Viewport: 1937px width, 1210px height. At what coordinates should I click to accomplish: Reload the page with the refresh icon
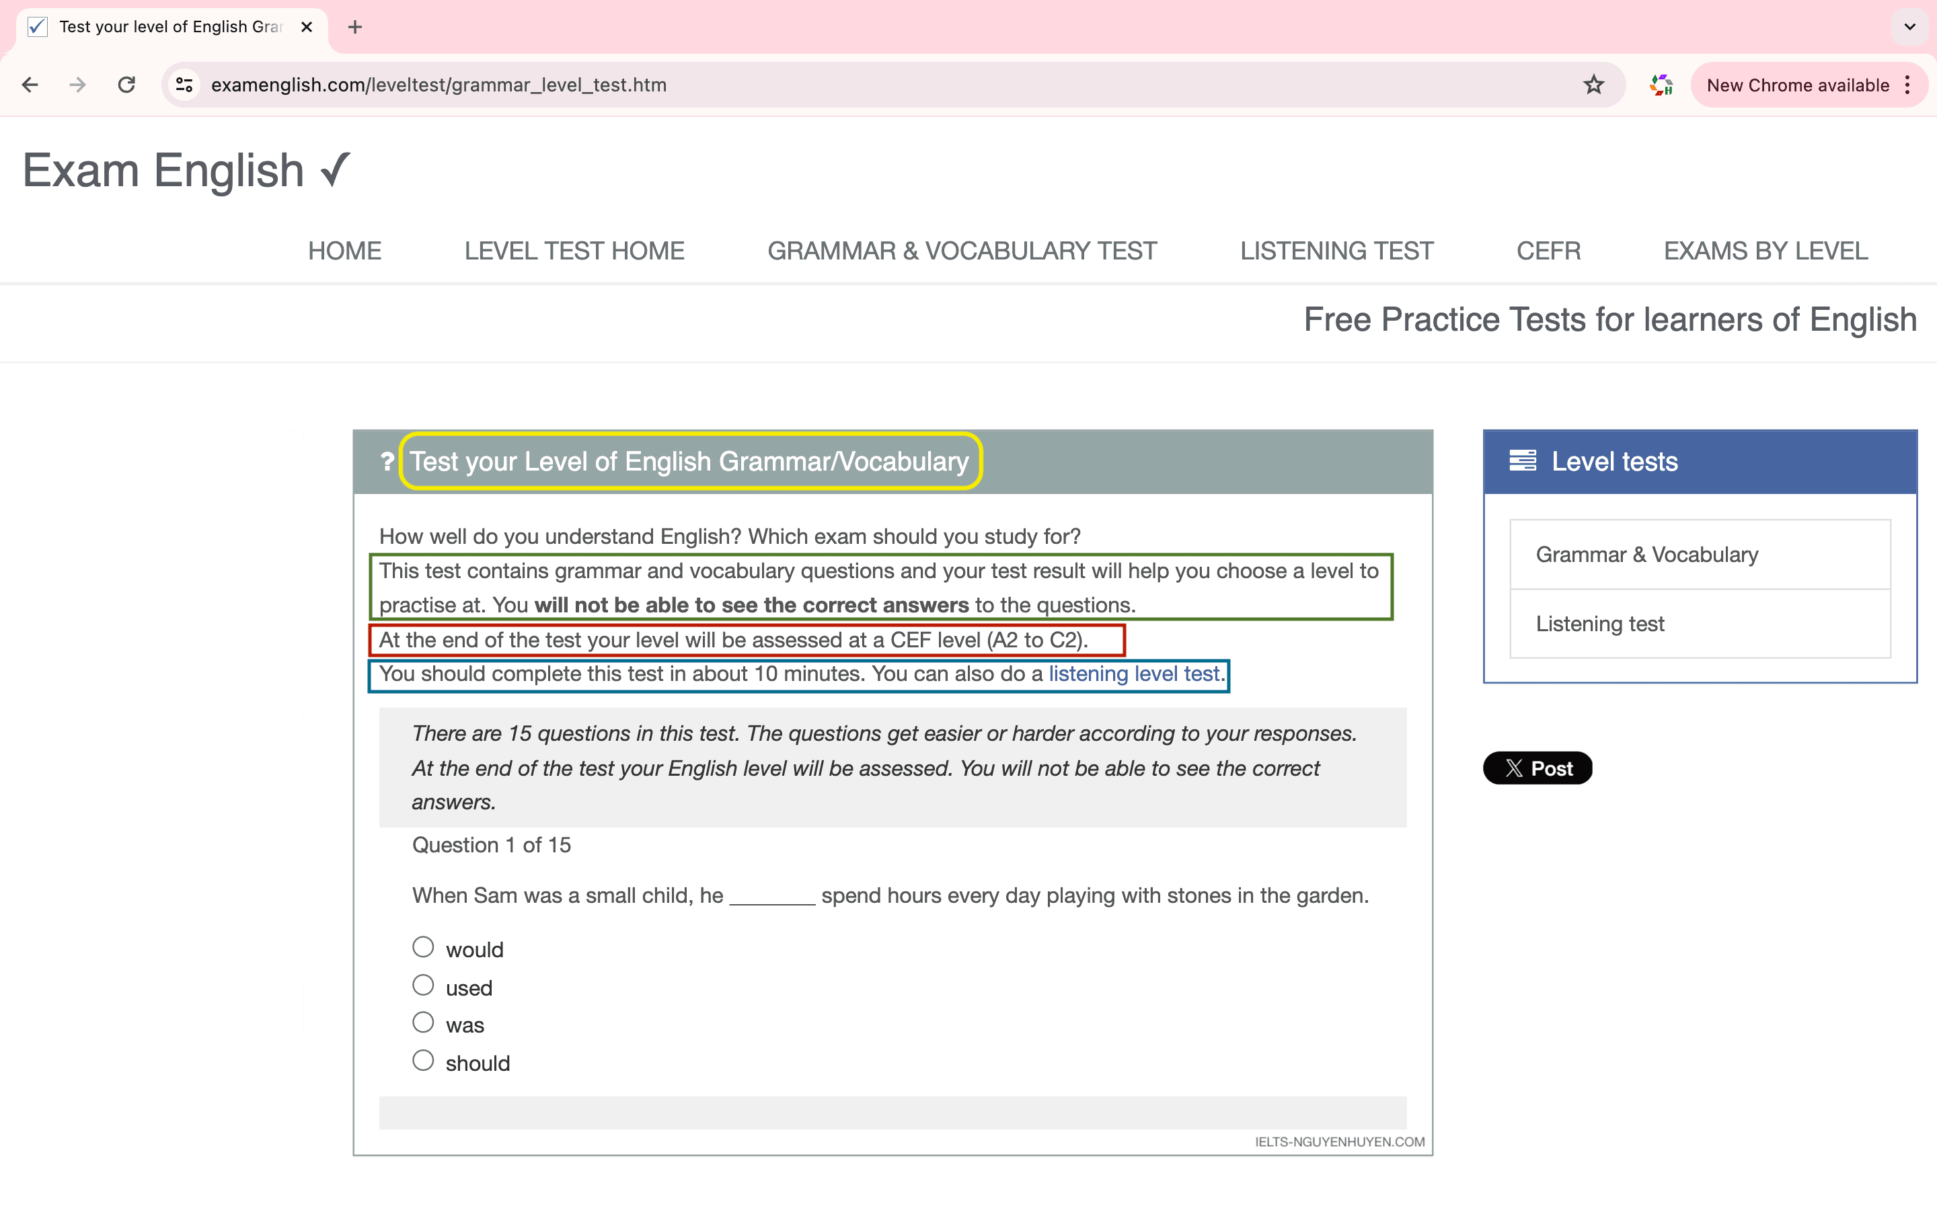(x=126, y=85)
